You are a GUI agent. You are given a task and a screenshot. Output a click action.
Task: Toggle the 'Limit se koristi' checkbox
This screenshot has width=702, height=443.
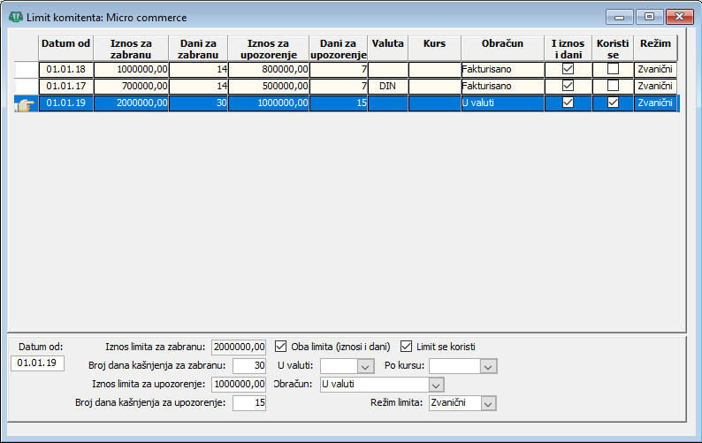408,346
